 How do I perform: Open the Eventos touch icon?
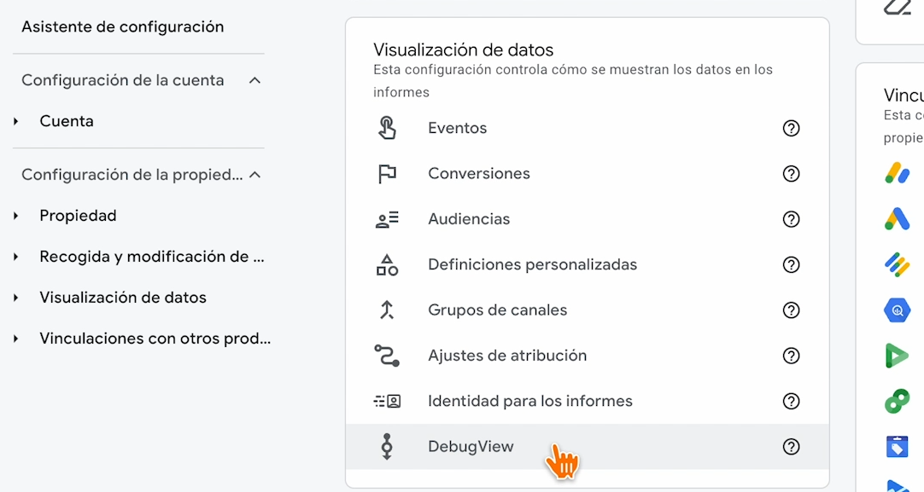point(387,129)
